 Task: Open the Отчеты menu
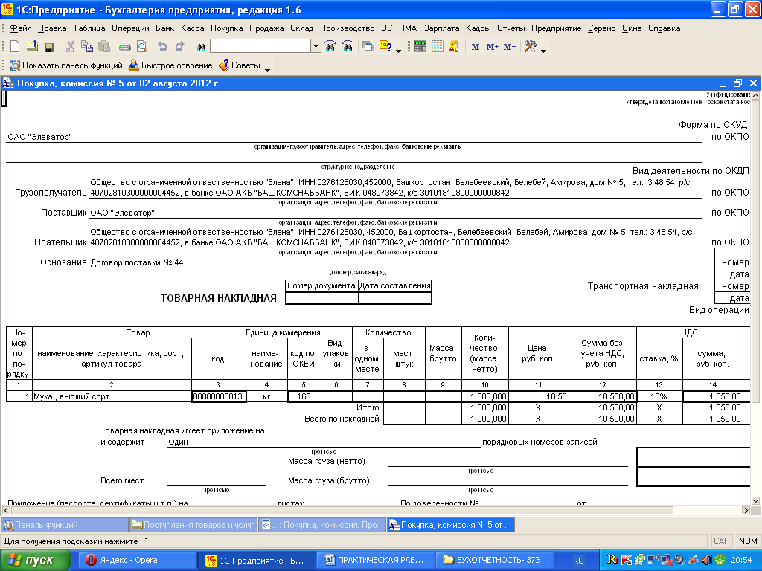(510, 28)
